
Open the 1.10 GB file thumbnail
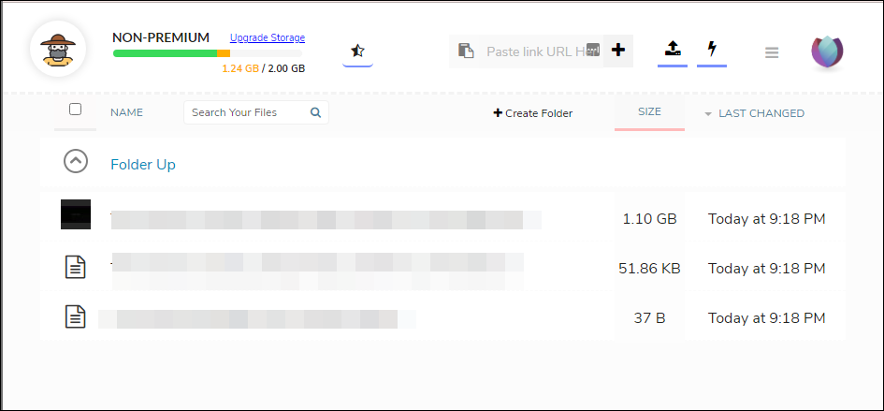76,214
